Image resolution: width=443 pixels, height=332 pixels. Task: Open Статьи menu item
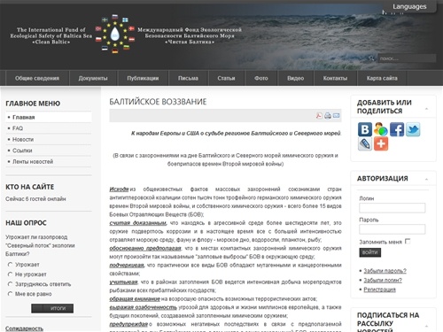[226, 78]
